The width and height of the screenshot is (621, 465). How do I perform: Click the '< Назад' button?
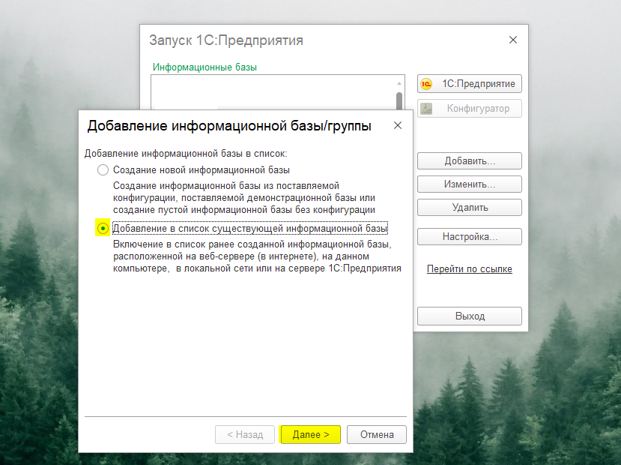(245, 434)
